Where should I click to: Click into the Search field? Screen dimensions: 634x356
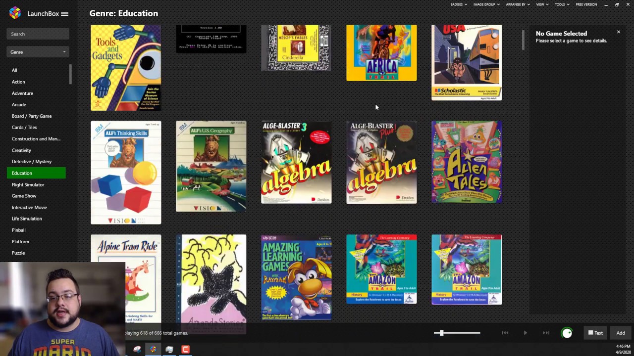38,34
